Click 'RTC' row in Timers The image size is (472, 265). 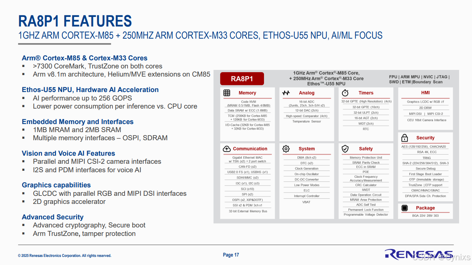tap(366, 129)
